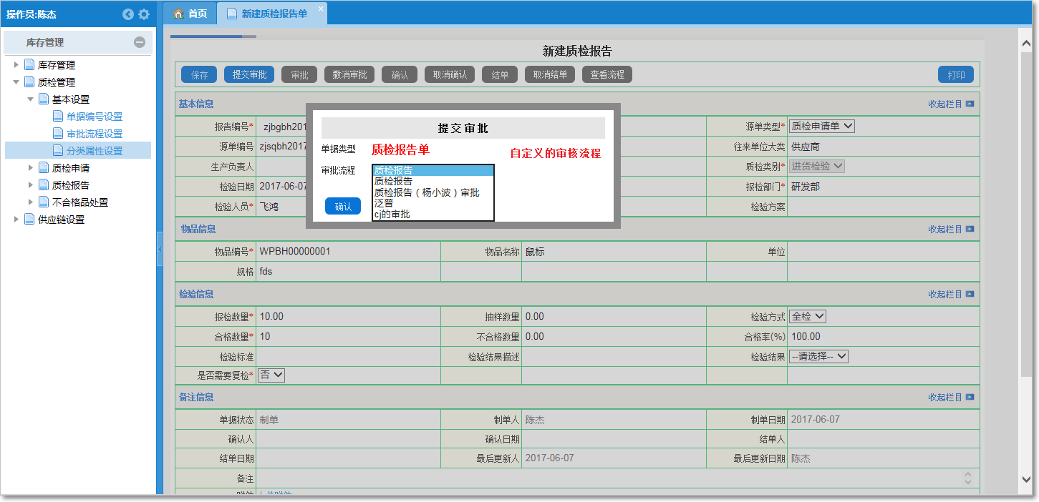Click the home icon on 首页 tab
Viewport: 1039px width, 502px height.
[x=179, y=14]
